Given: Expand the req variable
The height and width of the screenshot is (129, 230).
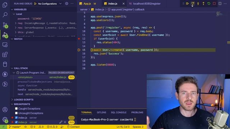Looking at the screenshot, I should [x=15, y=23].
